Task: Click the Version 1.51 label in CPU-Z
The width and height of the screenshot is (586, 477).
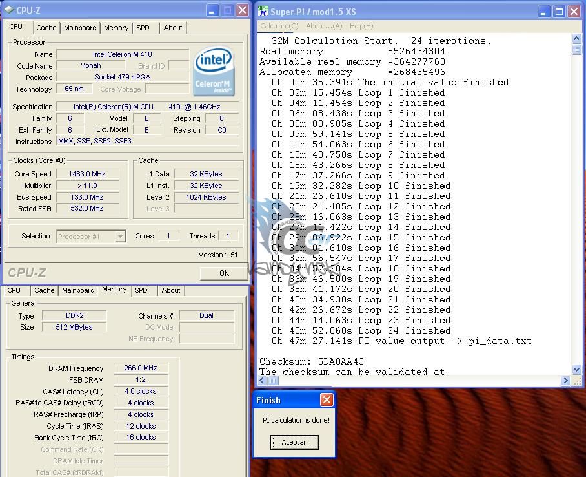Action: pyautogui.click(x=218, y=255)
